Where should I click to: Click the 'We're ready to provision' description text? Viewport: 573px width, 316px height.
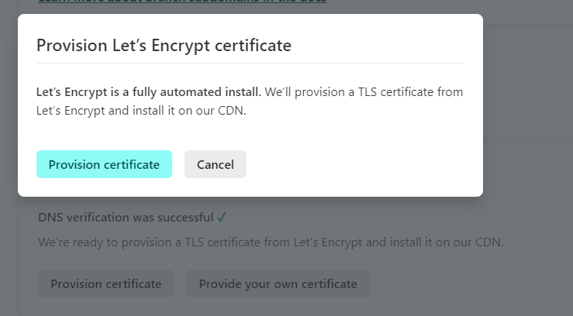271,242
